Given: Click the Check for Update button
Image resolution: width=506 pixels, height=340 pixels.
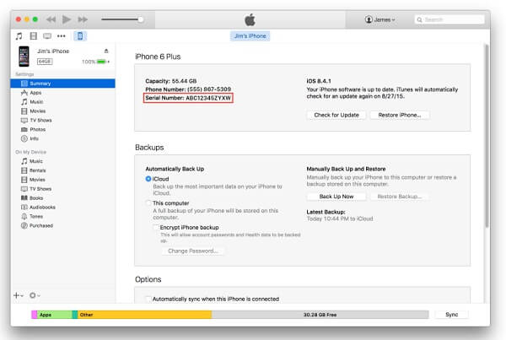Looking at the screenshot, I should (337, 115).
